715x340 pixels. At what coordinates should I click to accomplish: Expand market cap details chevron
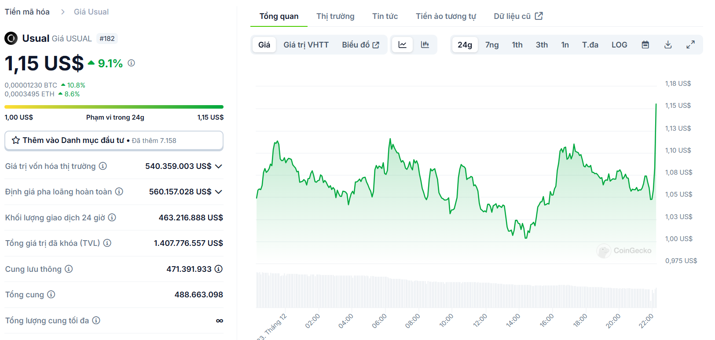(x=219, y=166)
